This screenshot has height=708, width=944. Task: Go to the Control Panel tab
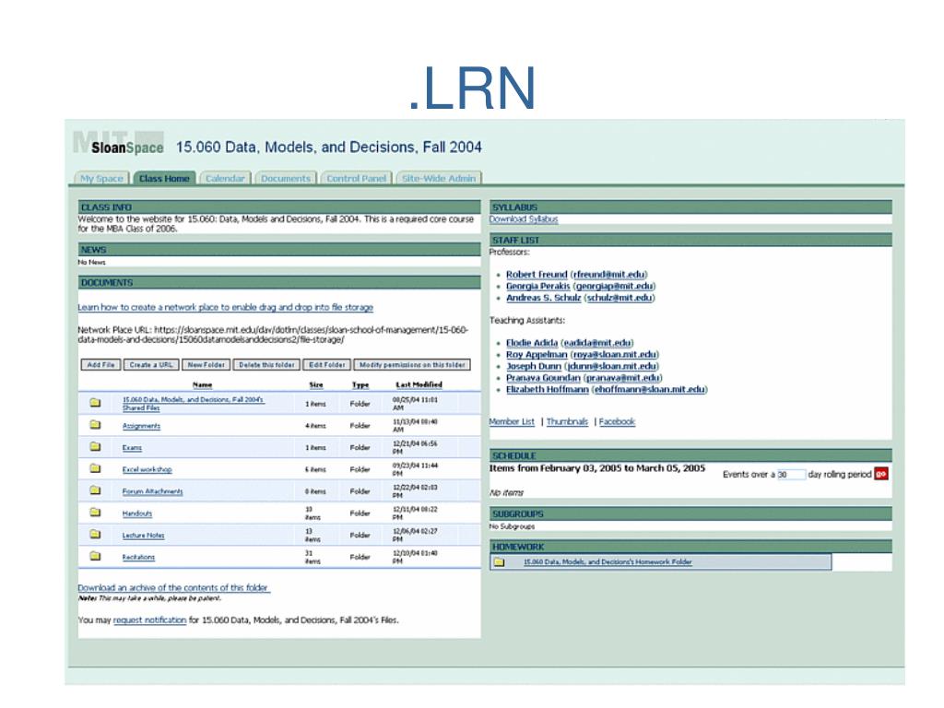click(x=356, y=178)
